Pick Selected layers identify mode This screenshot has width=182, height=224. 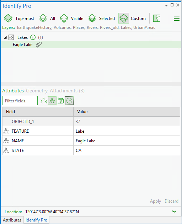[101, 19]
